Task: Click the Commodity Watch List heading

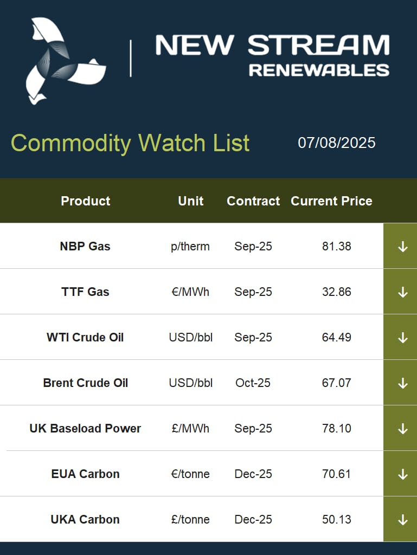Action: tap(130, 143)
